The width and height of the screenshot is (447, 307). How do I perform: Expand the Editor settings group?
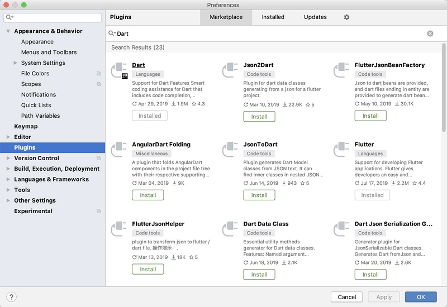coord(8,137)
